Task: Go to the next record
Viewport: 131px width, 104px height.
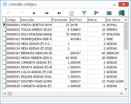Action: coord(34,13)
